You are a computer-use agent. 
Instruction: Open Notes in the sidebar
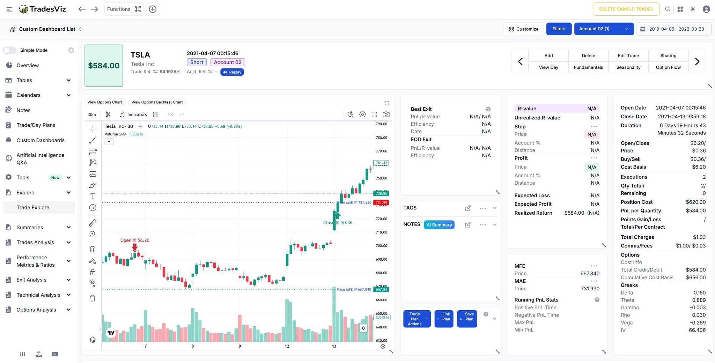pos(38,110)
